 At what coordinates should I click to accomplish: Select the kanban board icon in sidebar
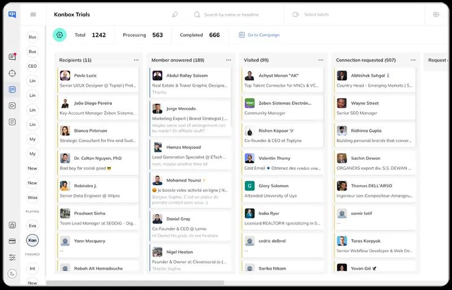pyautogui.click(x=12, y=90)
